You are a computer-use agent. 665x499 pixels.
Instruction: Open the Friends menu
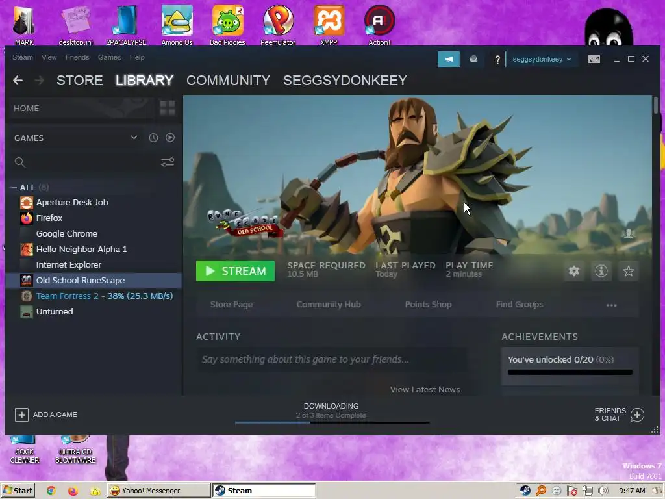tap(77, 57)
